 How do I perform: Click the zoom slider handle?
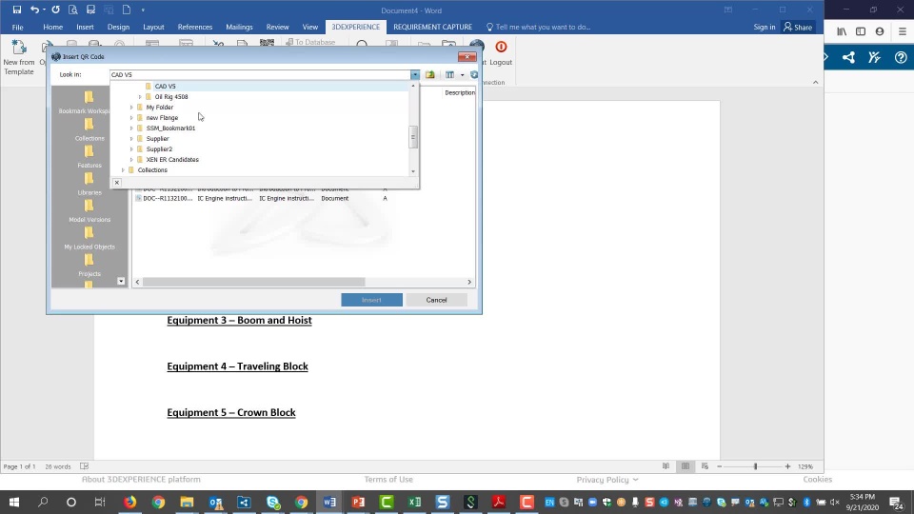(755, 466)
